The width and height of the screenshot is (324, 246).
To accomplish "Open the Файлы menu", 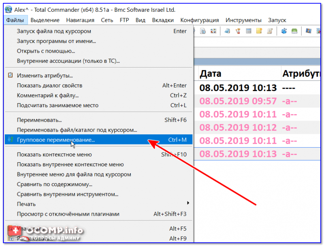I will [15, 20].
